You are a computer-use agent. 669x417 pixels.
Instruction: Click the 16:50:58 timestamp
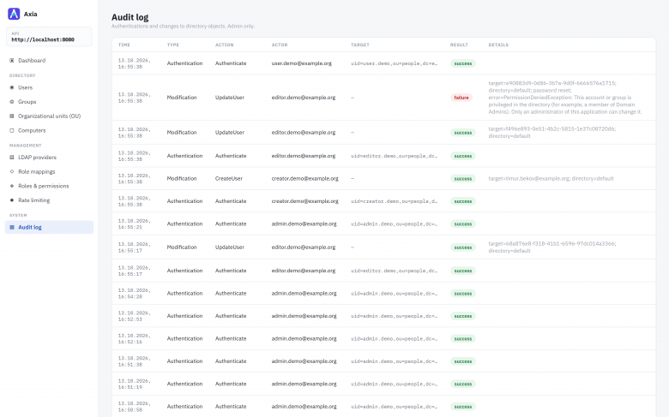135,407
